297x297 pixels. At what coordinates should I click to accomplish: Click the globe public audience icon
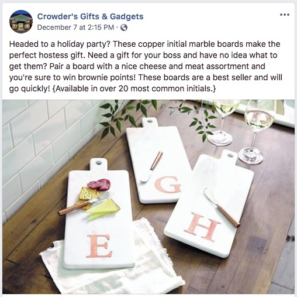click(124, 28)
